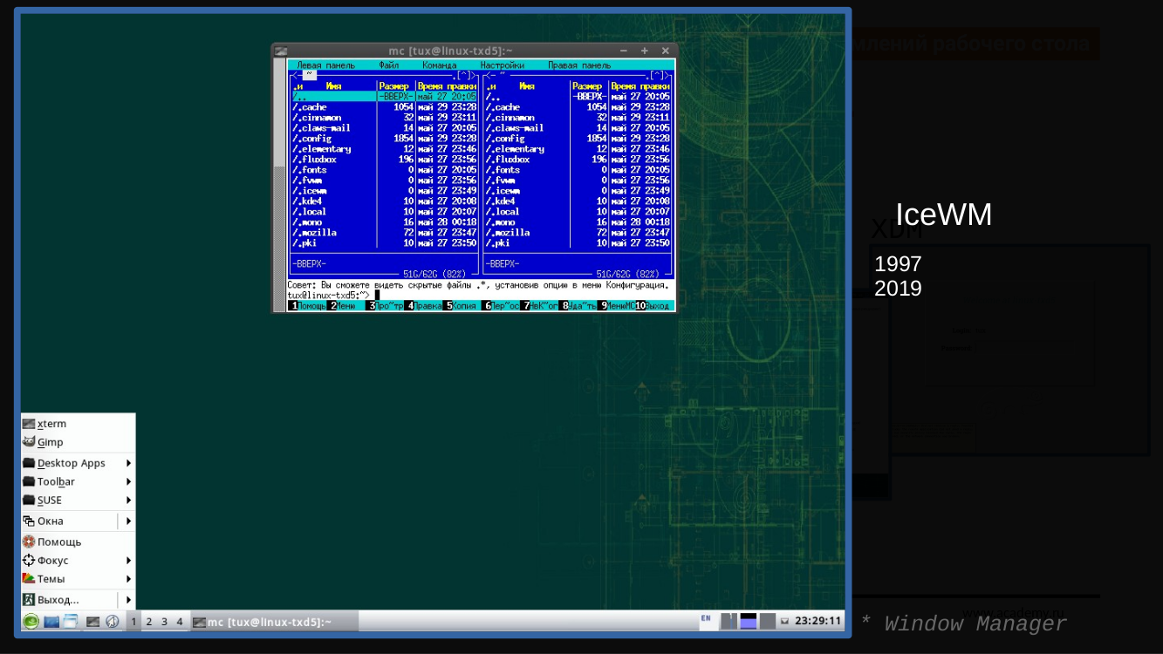
Task: Expand the Desktop Apps submenu arrow
Action: pyautogui.click(x=128, y=463)
